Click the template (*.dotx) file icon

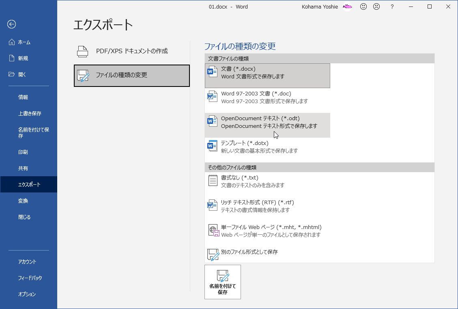[212, 146]
